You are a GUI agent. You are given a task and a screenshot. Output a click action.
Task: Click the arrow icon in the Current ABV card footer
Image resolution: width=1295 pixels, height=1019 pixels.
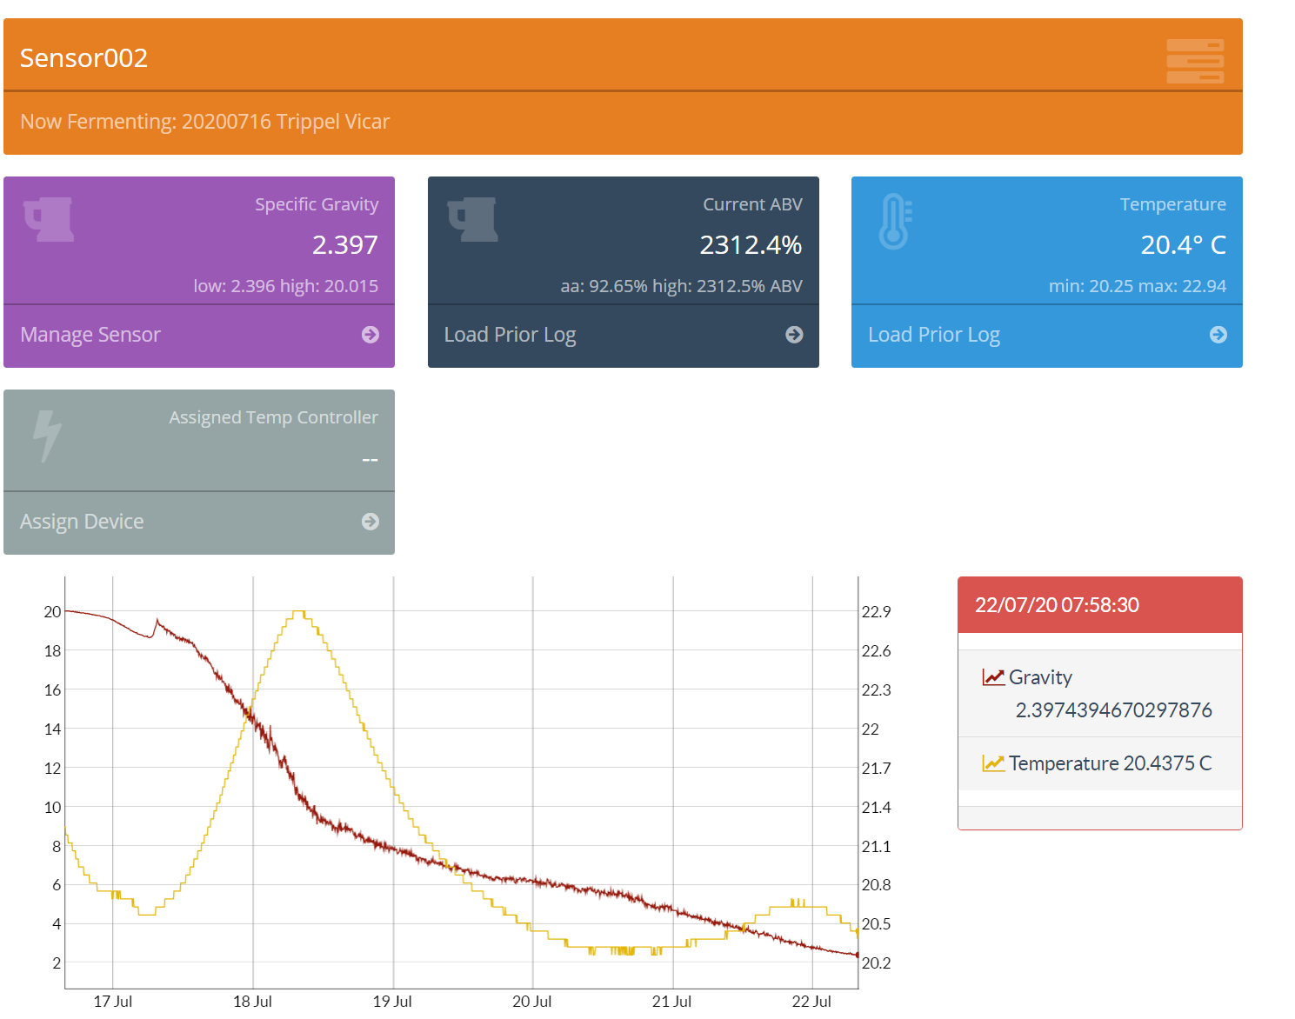click(x=794, y=335)
